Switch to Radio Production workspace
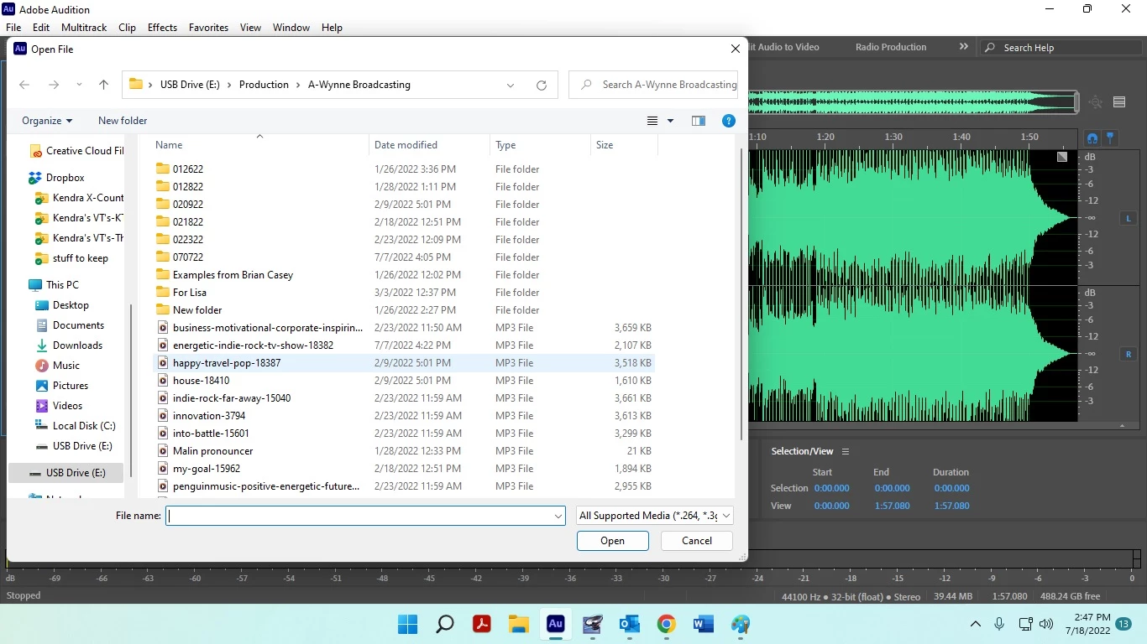This screenshot has height=644, width=1147. coord(891,47)
